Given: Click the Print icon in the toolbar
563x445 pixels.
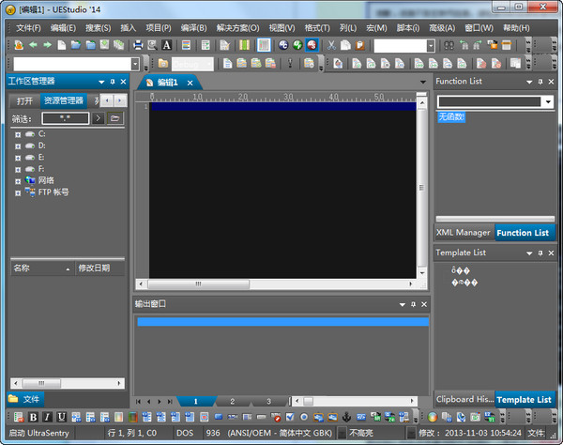Looking at the screenshot, I should point(138,45).
